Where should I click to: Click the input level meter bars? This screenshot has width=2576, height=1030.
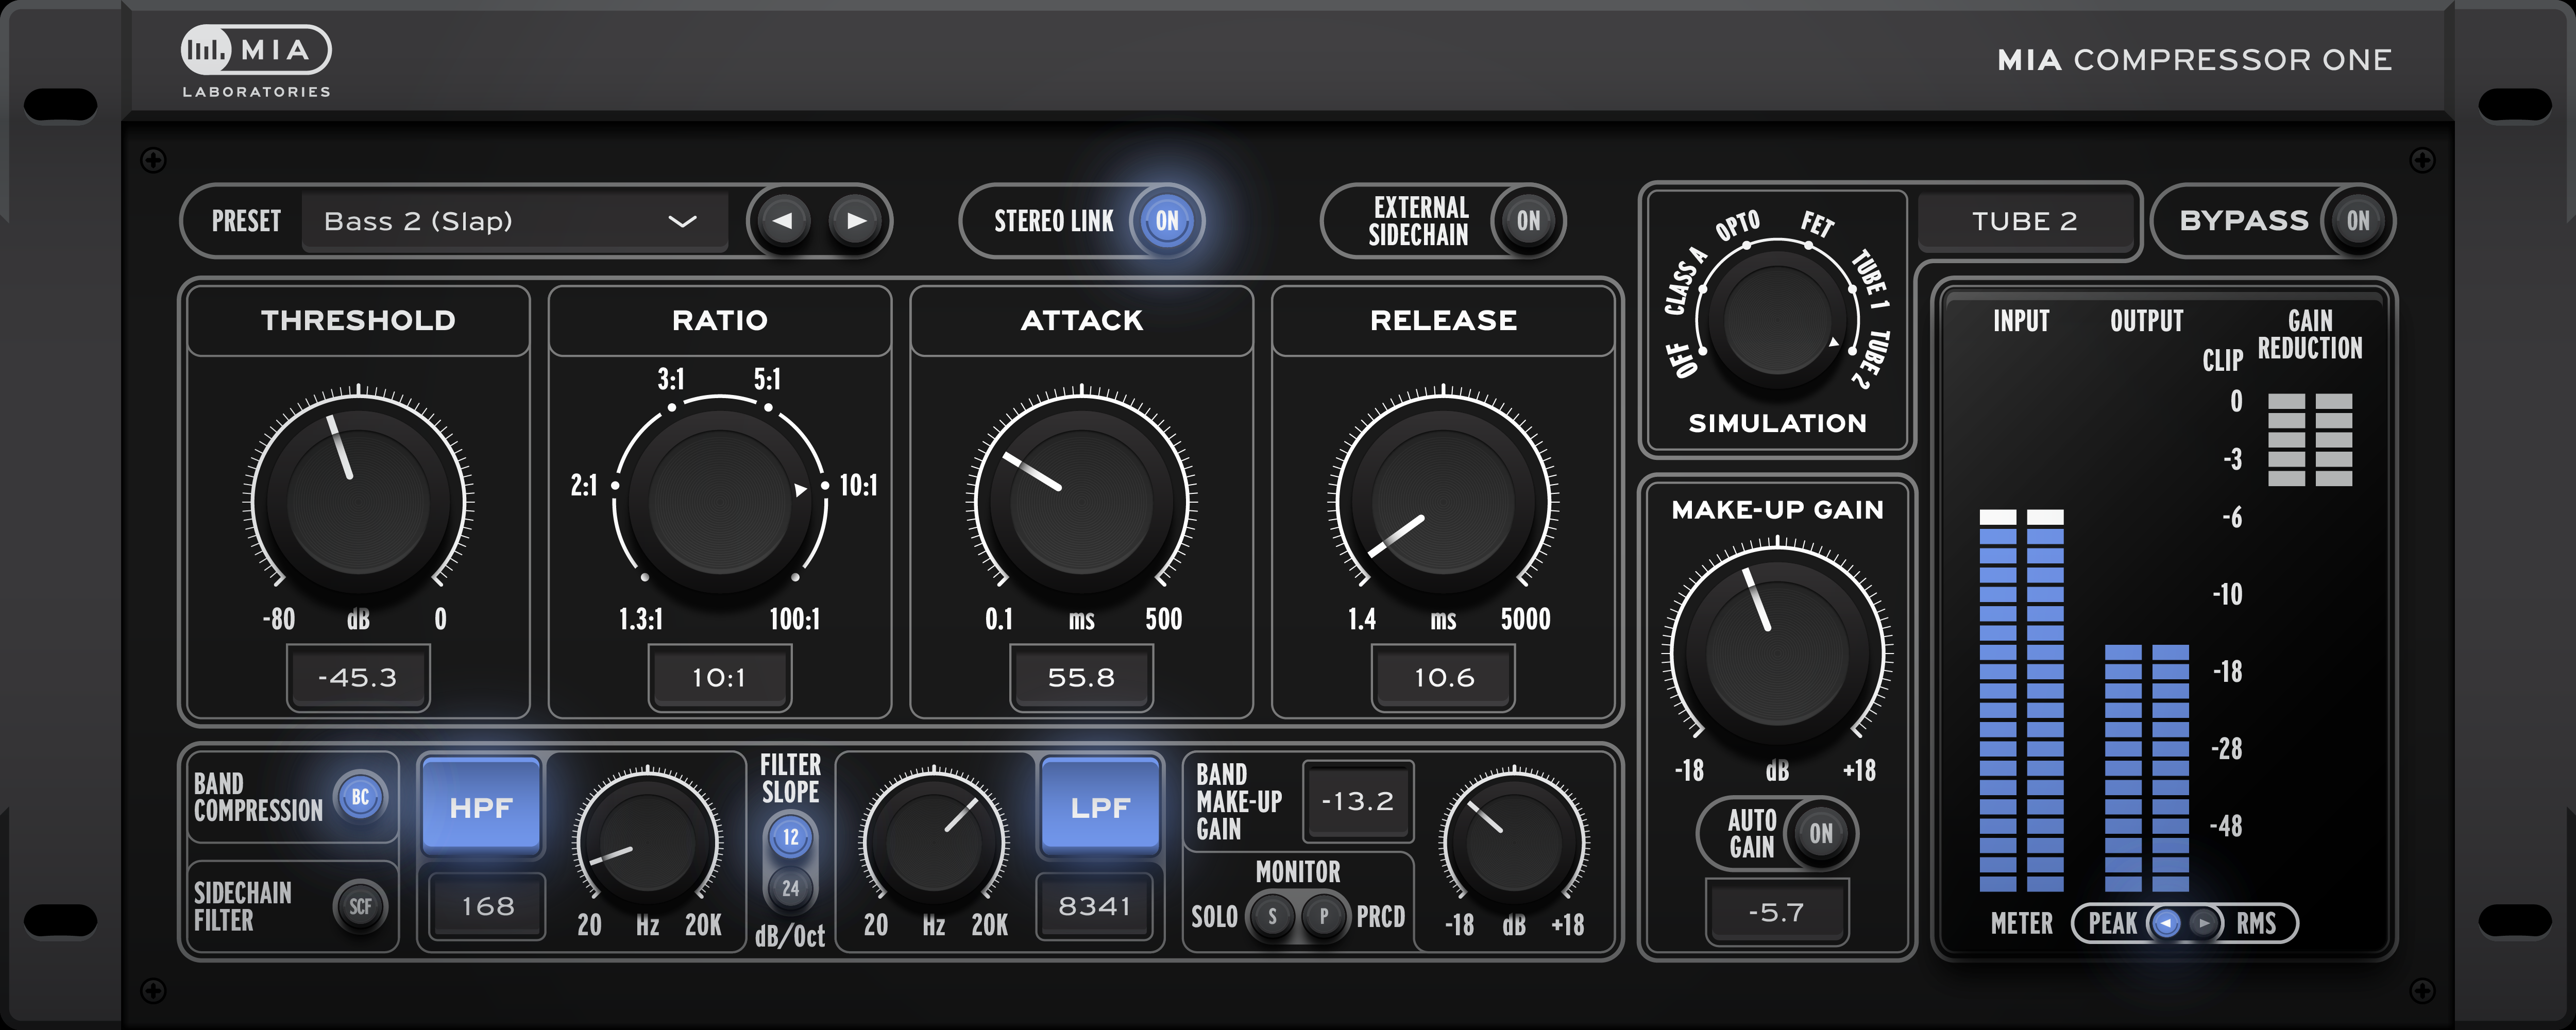tap(2021, 700)
